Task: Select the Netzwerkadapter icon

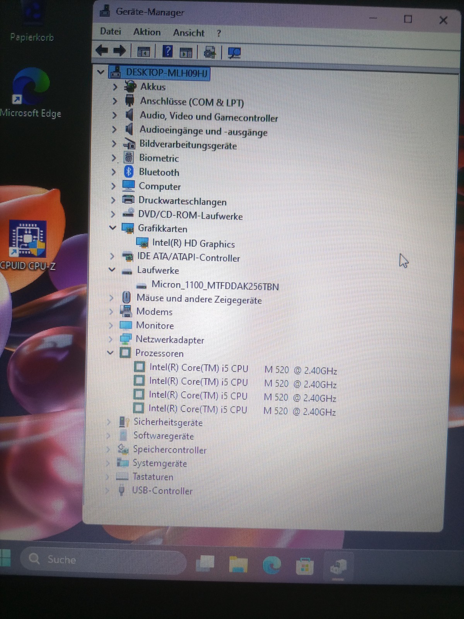Action: 125,339
